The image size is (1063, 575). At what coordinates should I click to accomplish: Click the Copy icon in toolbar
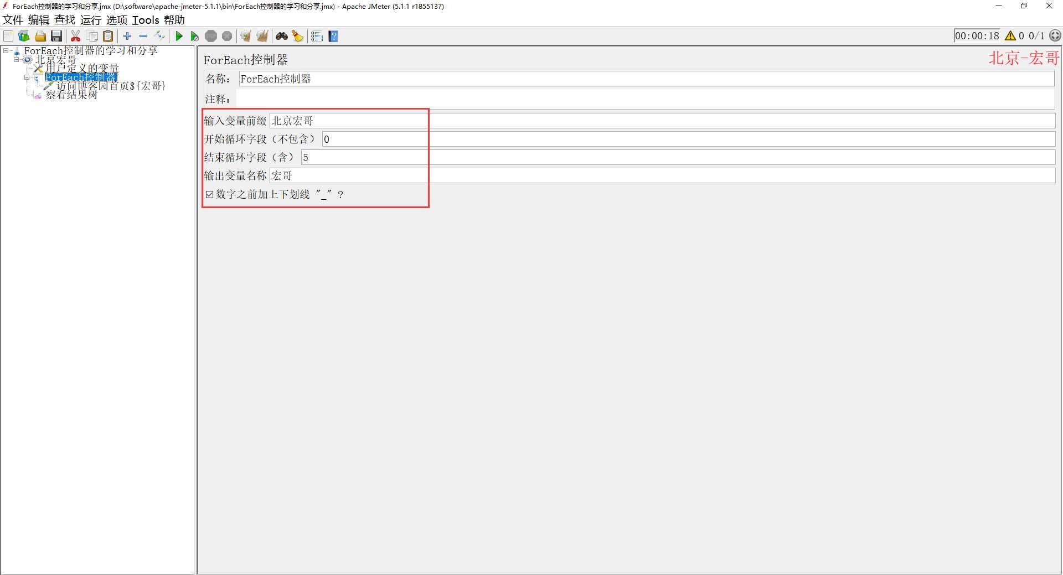pos(92,36)
